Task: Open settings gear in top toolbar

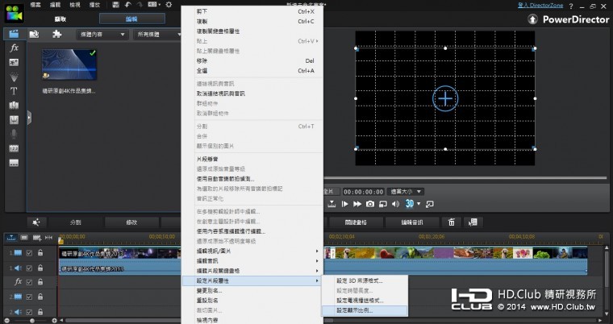Action: [168, 5]
